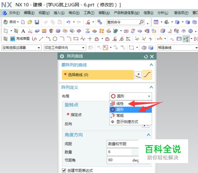Open the 布局 layout dropdown showing 圆形

coord(131,96)
